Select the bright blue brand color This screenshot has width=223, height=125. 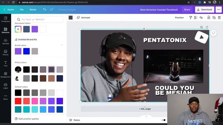(26, 51)
